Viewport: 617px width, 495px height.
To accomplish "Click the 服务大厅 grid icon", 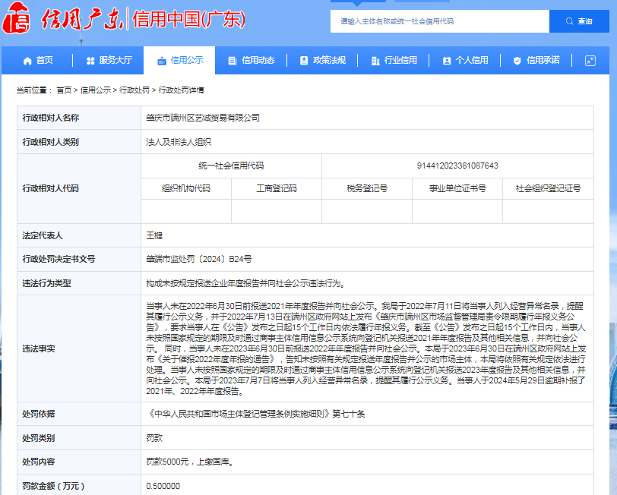I will tap(90, 61).
